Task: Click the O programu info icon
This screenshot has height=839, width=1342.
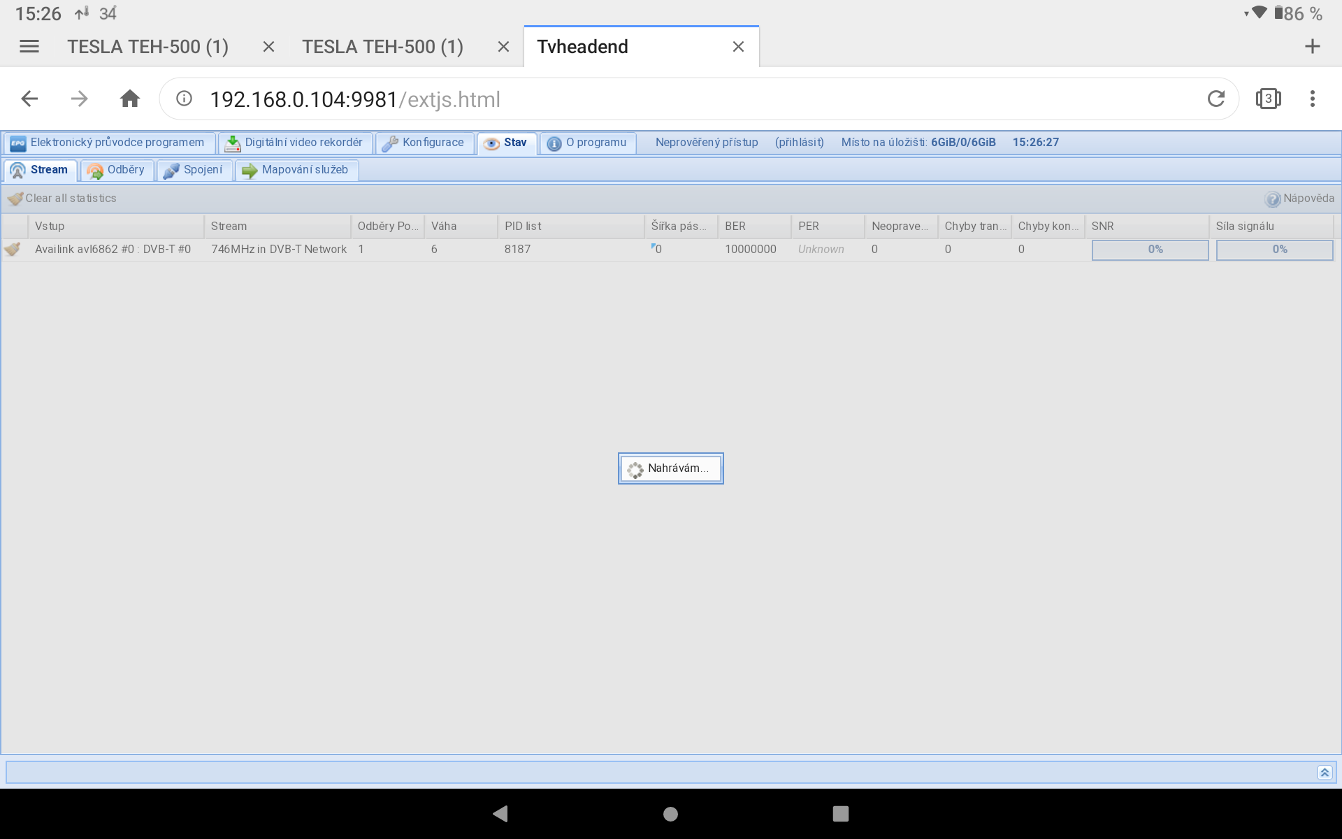Action: (554, 143)
